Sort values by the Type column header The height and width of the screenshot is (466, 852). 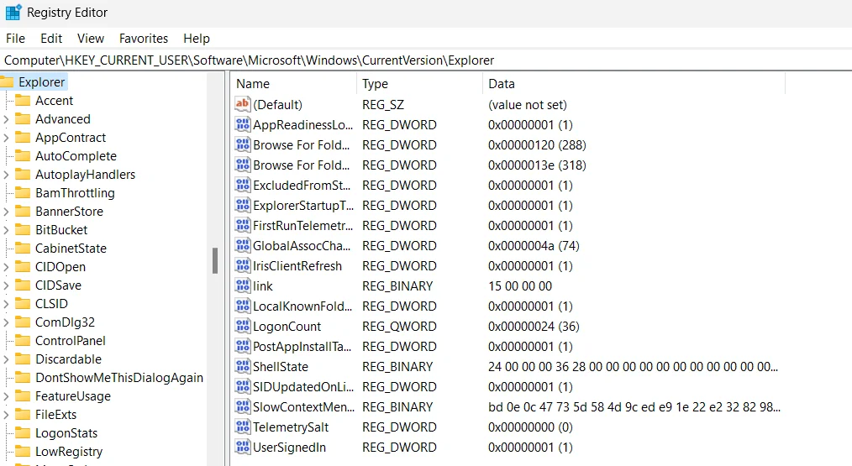point(419,84)
